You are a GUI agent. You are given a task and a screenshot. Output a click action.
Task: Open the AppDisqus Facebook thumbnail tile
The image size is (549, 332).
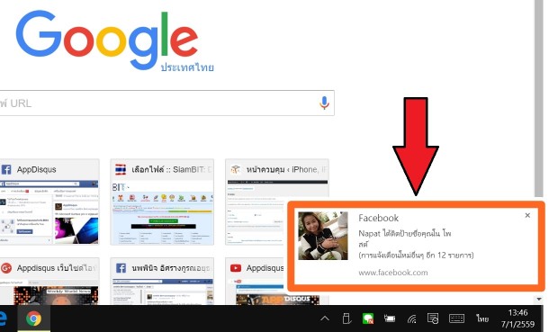pos(49,202)
